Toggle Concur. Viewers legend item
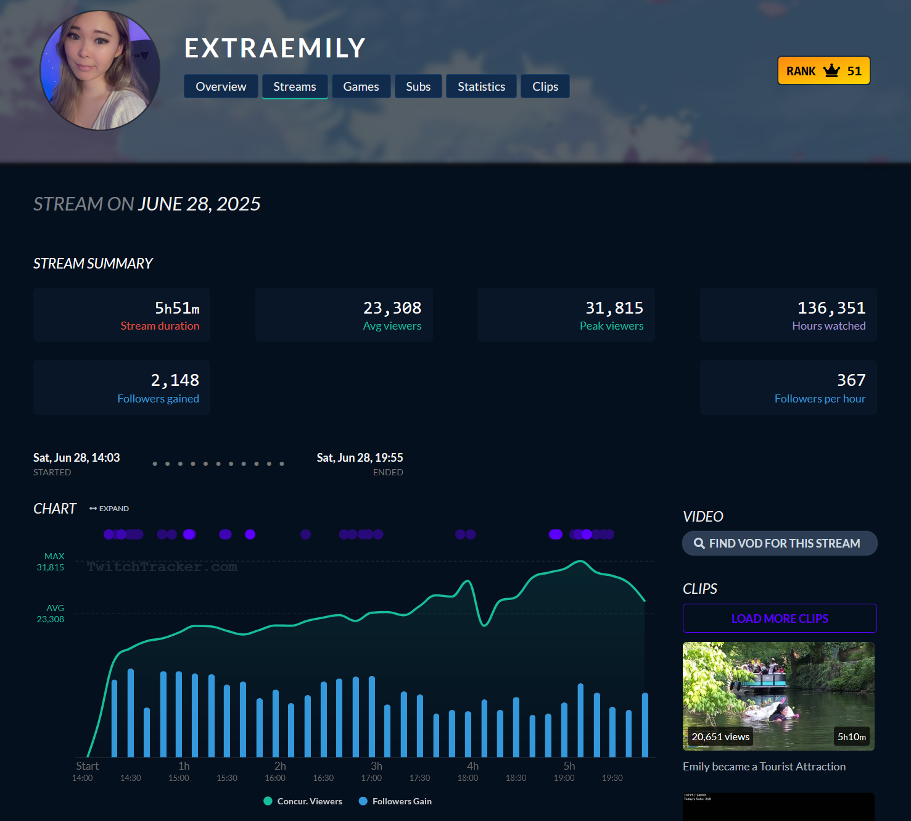 [x=303, y=801]
